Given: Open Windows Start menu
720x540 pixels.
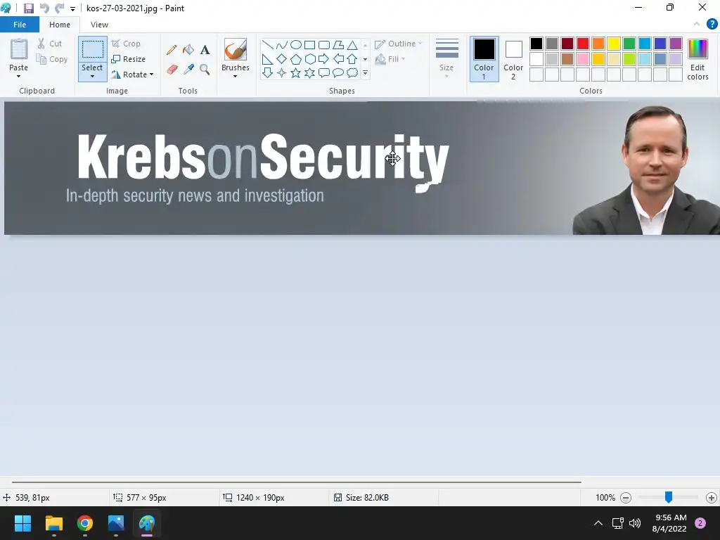Looking at the screenshot, I should pos(23,523).
